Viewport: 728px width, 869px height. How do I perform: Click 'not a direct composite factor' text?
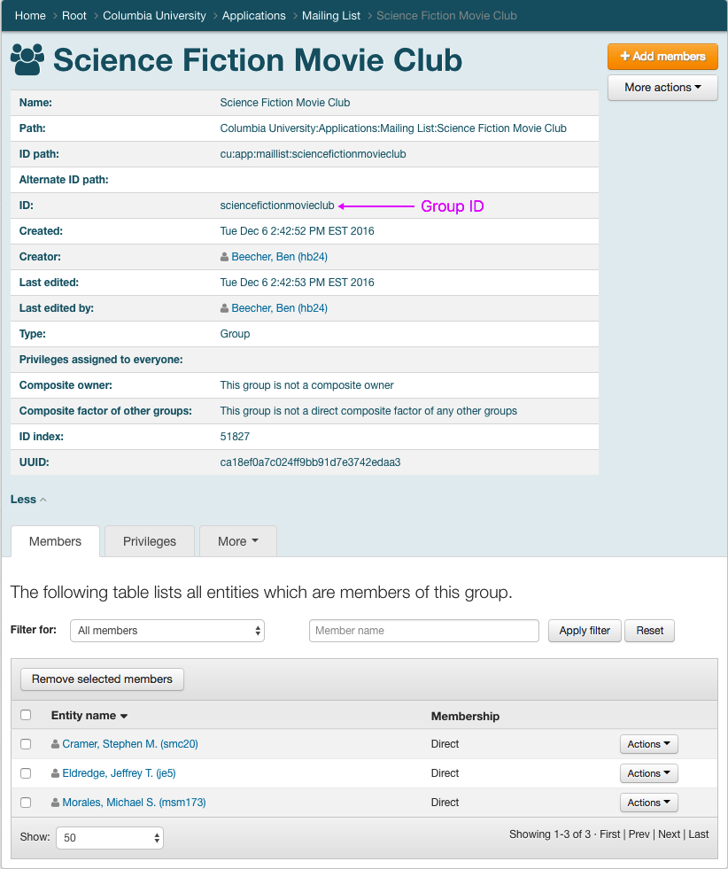pyautogui.click(x=368, y=411)
